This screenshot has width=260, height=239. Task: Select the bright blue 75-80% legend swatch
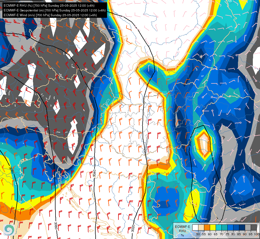coord(230,228)
